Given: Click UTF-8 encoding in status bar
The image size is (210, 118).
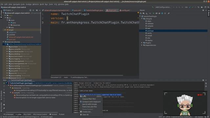Looking at the screenshot, I should pyautogui.click(x=168, y=117).
